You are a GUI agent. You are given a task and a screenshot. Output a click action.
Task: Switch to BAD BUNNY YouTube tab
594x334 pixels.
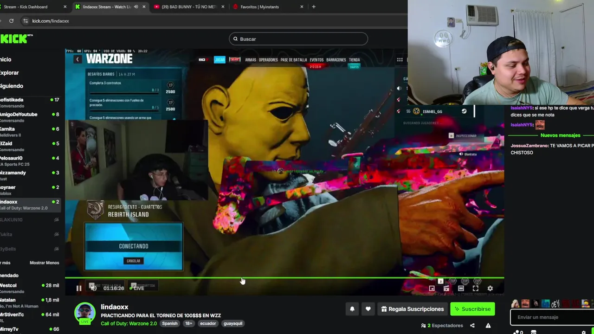[189, 7]
